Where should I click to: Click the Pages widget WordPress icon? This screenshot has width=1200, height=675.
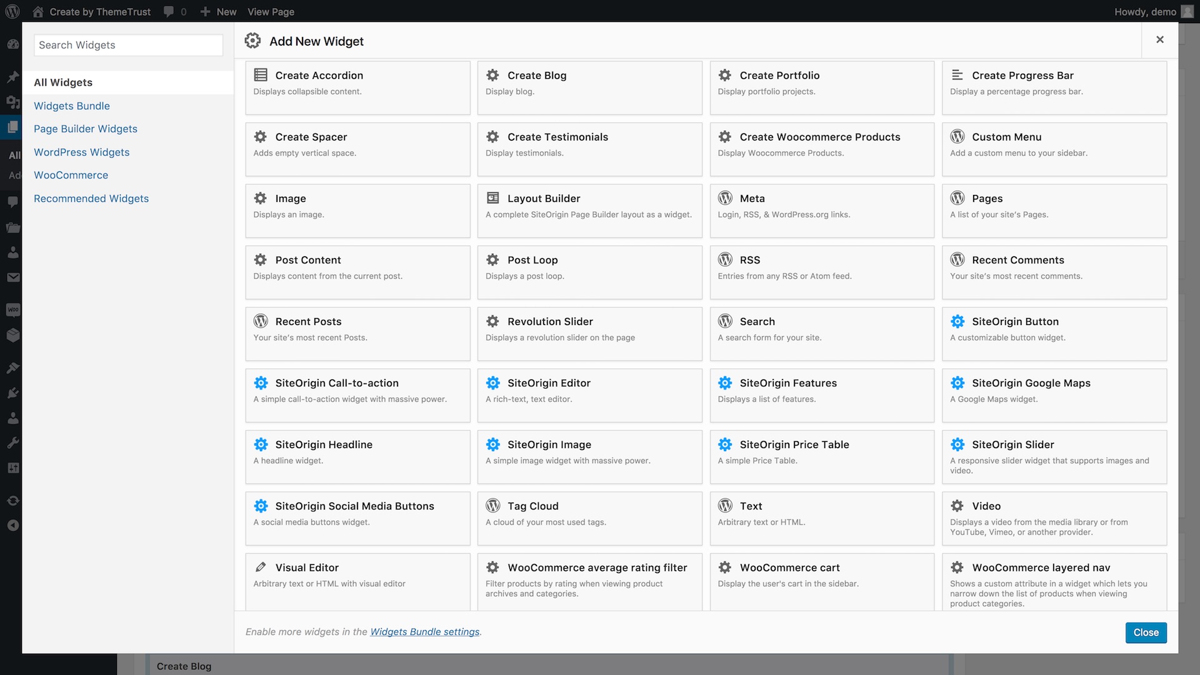[957, 198]
